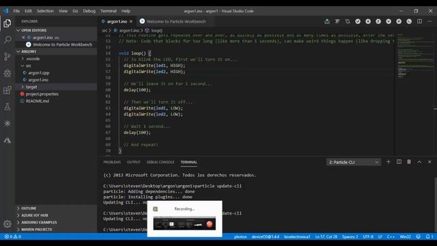Viewport: 437px width, 246px height.
Task: Click the photon platform status bar item
Action: pos(240,236)
